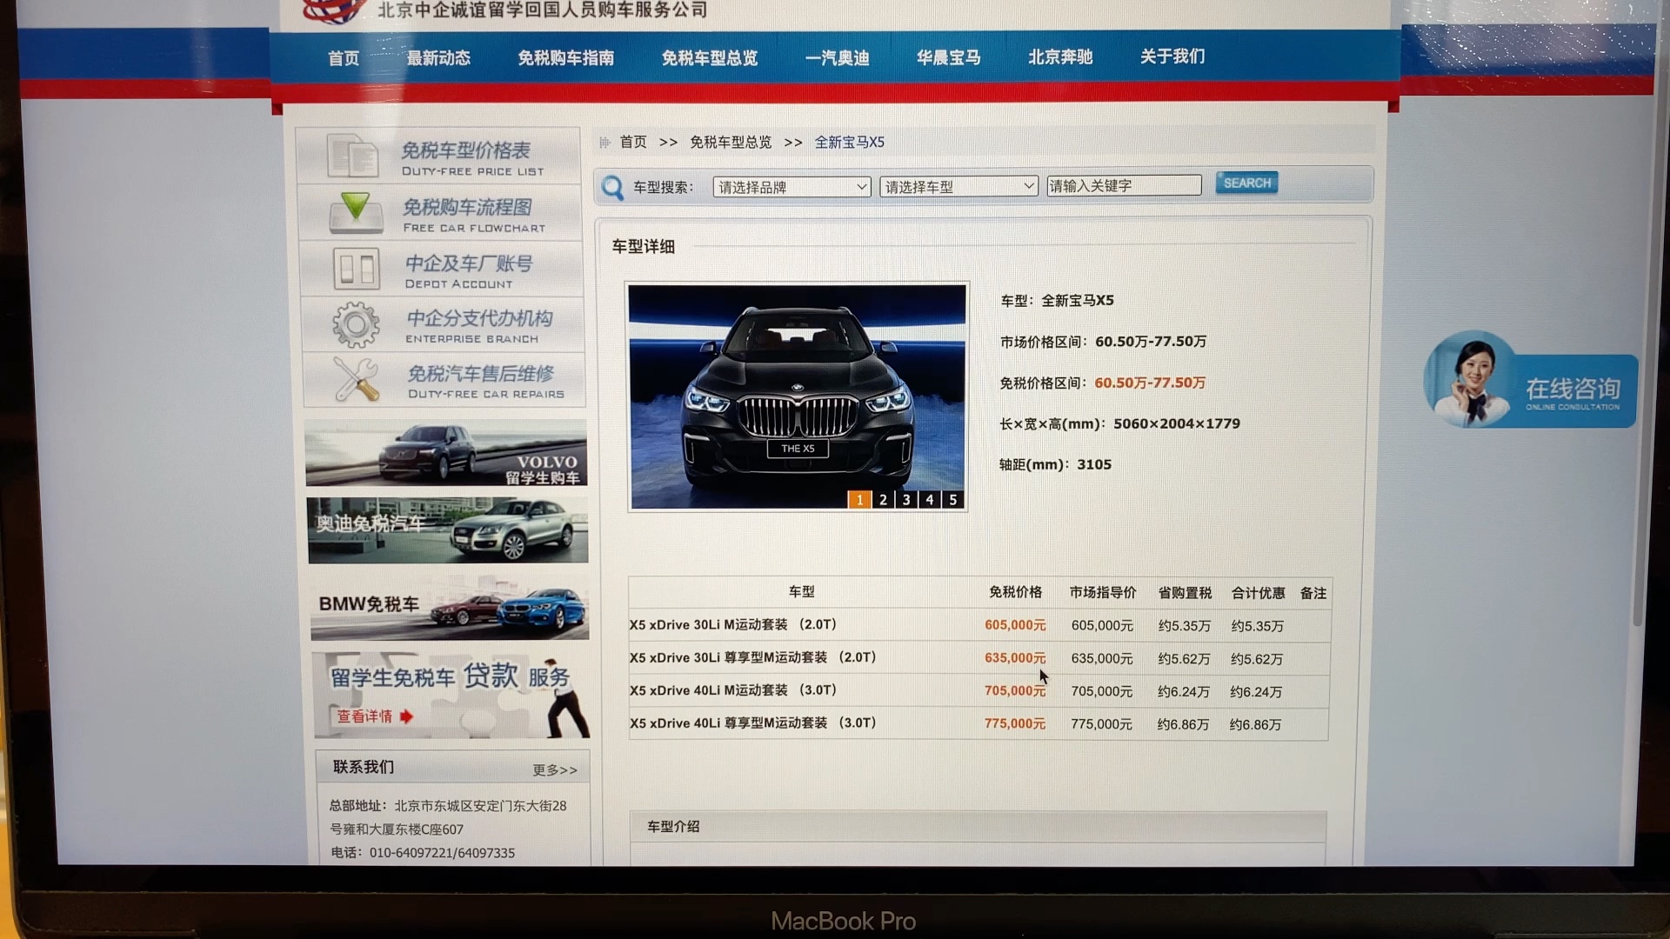Open 中企及车厂账号 sidebar link

point(442,269)
